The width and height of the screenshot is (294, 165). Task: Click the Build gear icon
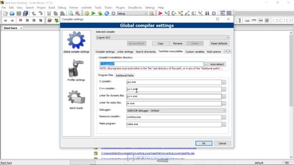click(87, 13)
